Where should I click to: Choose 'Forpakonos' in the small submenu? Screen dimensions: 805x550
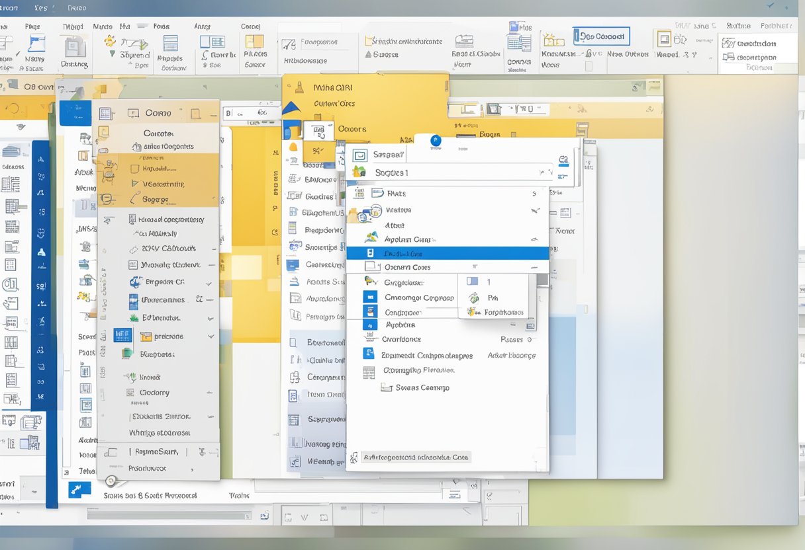503,312
